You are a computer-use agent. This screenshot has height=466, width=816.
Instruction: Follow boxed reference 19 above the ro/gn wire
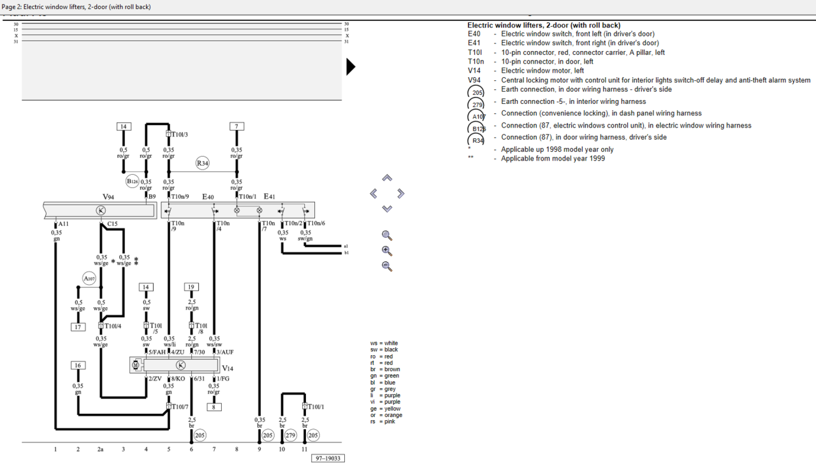tap(191, 287)
